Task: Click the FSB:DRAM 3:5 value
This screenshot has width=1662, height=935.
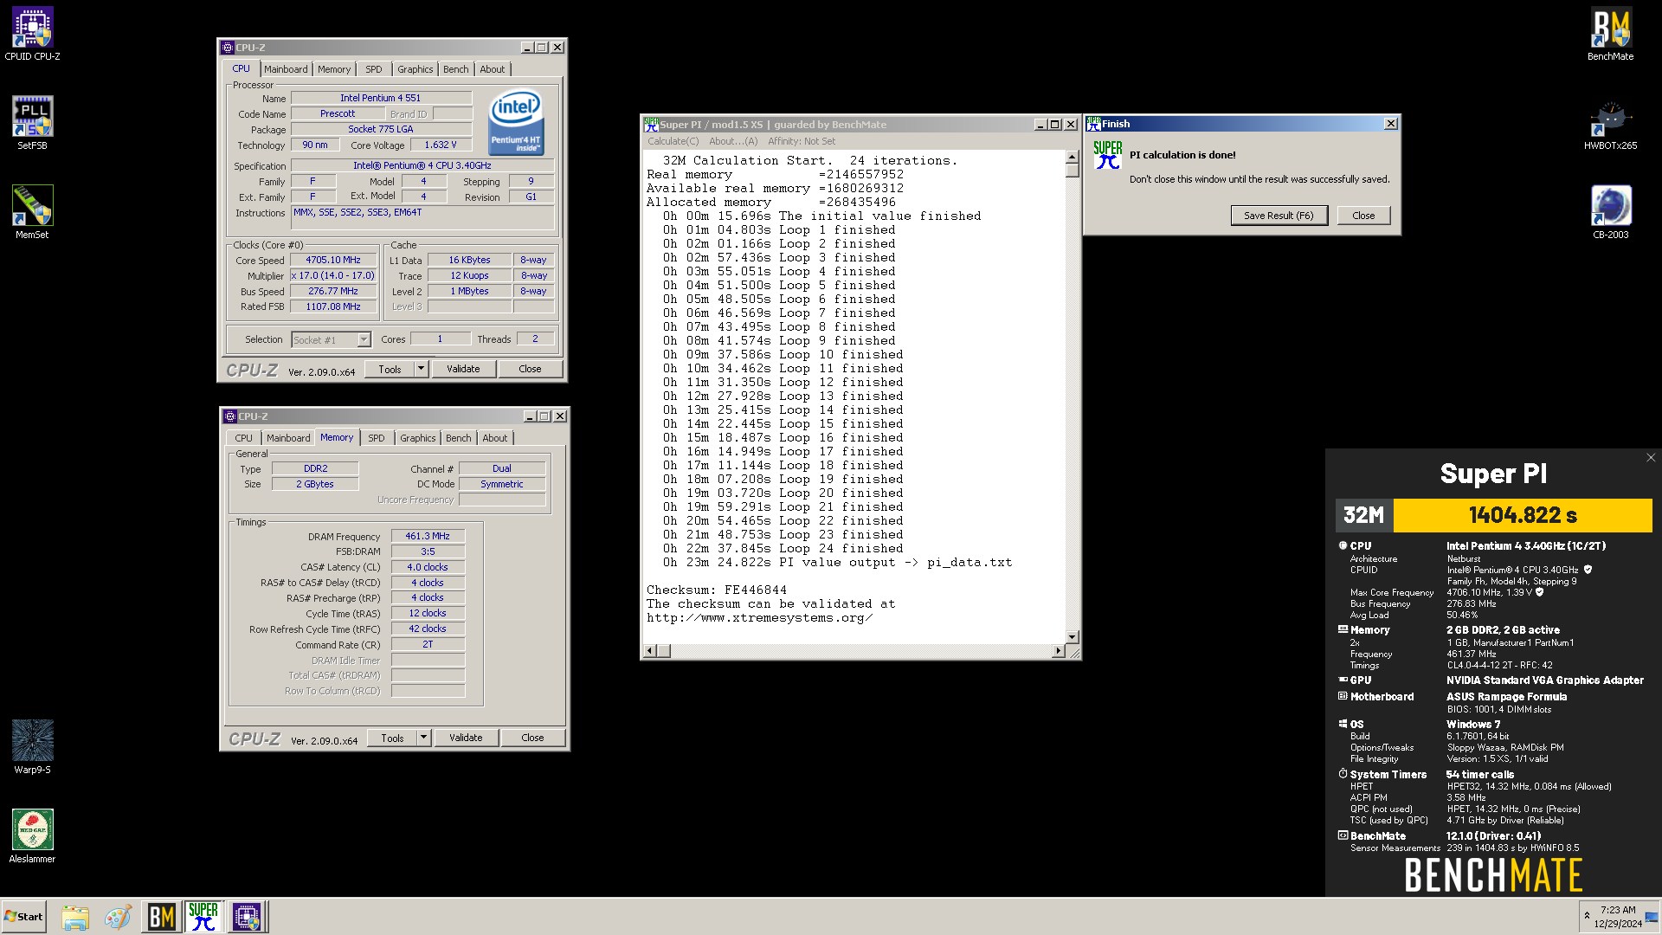Action: [428, 551]
